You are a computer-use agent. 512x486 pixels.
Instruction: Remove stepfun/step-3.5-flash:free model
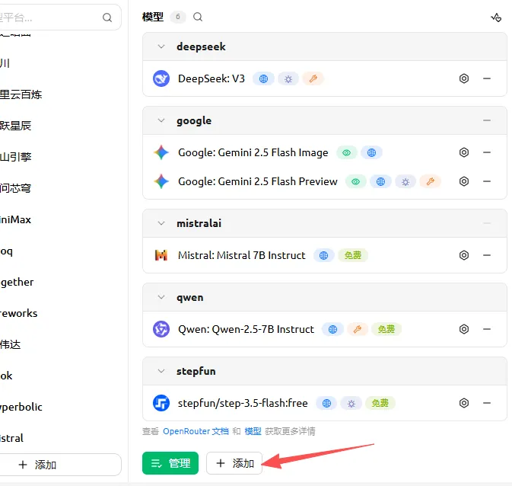(x=487, y=403)
